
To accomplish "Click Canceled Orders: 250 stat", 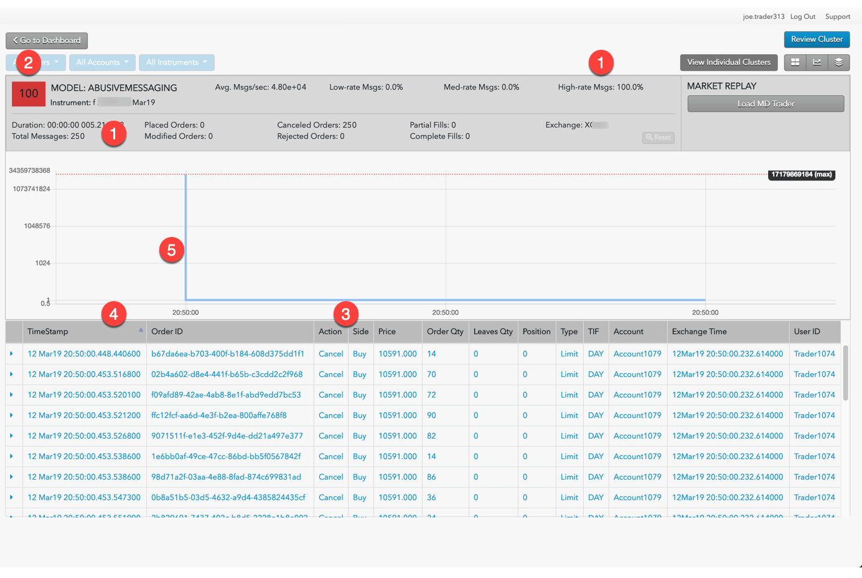I will [317, 125].
